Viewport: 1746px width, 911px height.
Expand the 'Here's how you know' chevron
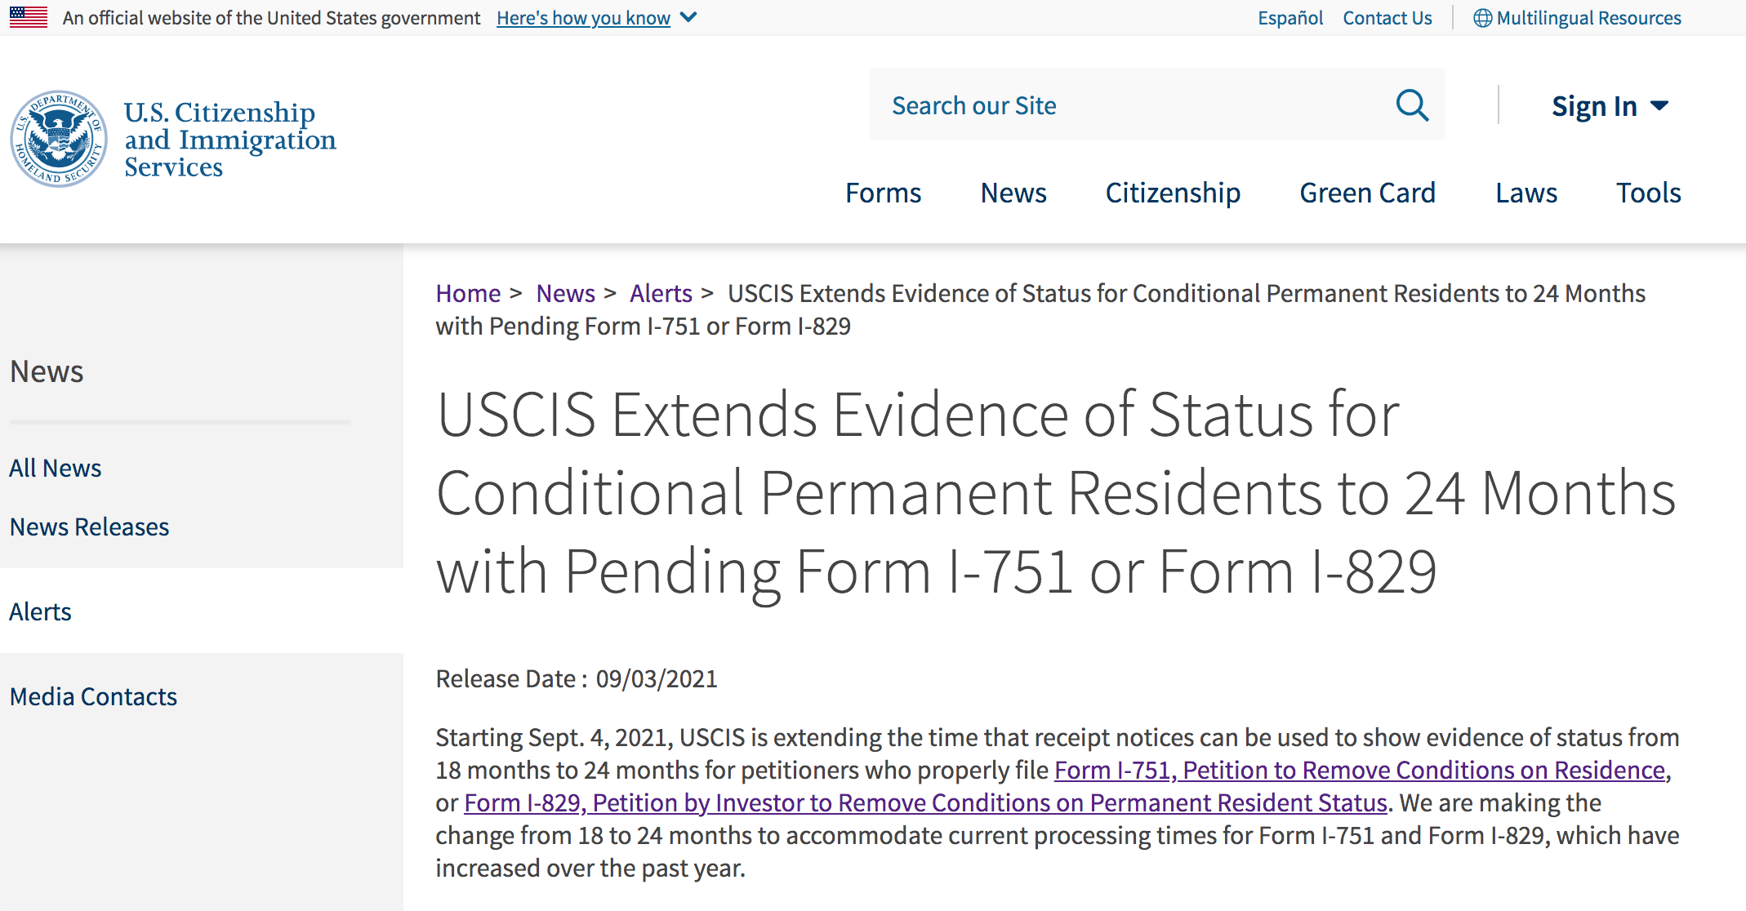[x=688, y=17]
